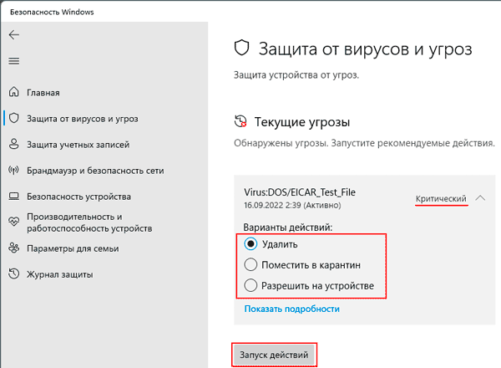
Task: Select Разрешить на устройстве option
Action: [250, 285]
